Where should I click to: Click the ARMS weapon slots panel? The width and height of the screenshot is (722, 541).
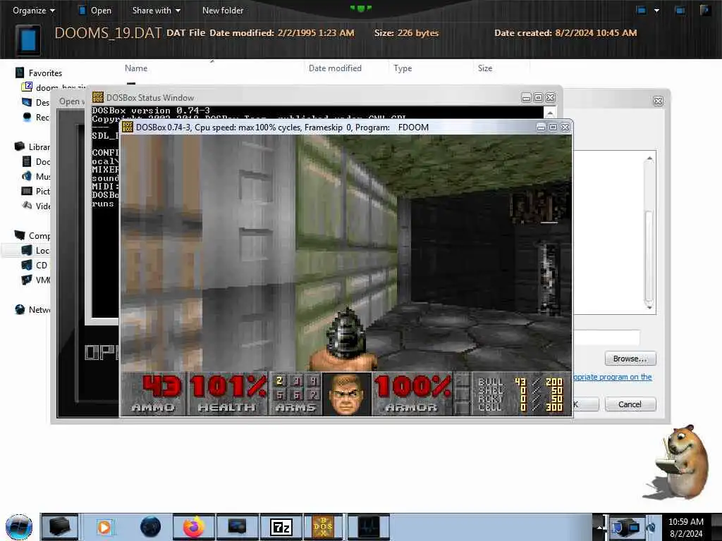pyautogui.click(x=295, y=394)
